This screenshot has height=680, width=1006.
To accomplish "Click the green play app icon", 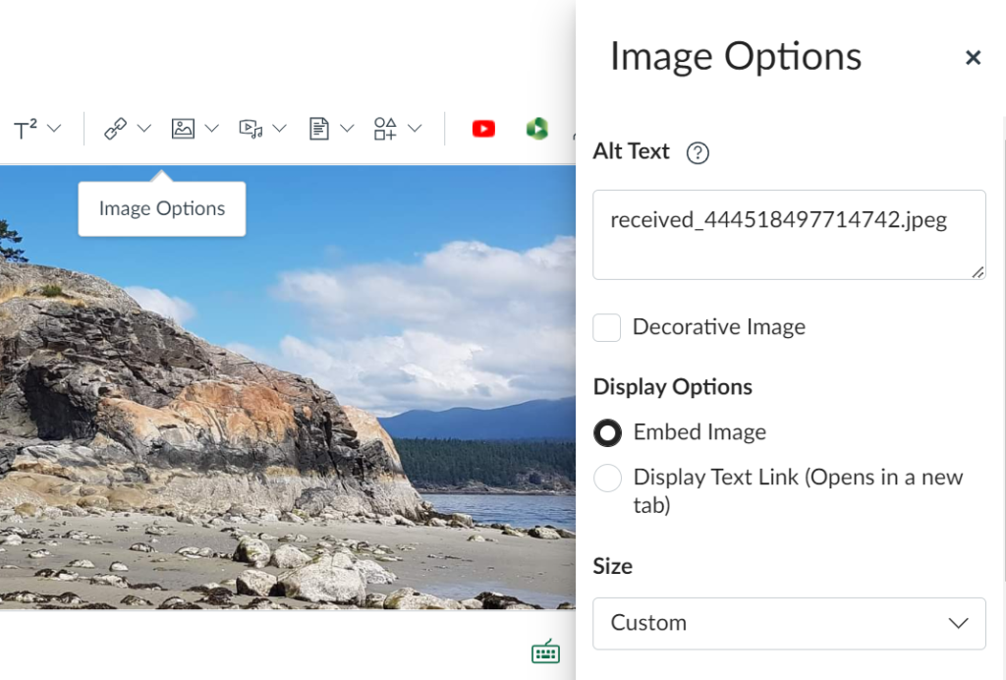I will coord(536,129).
